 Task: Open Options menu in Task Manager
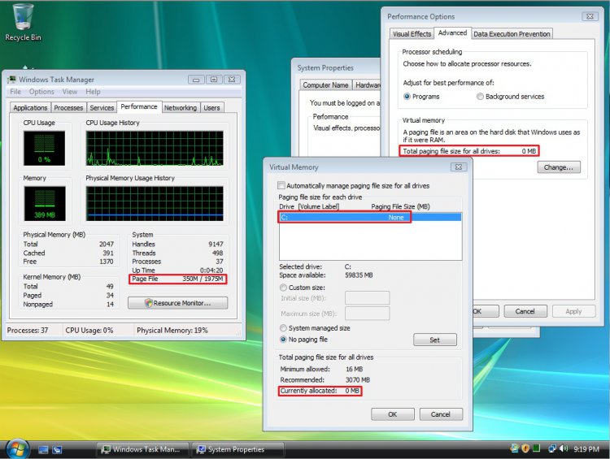click(41, 92)
